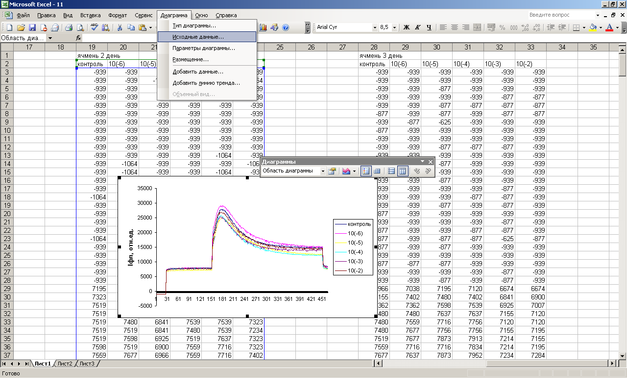Open the font size dropdown
This screenshot has height=392, width=627.
(x=394, y=27)
